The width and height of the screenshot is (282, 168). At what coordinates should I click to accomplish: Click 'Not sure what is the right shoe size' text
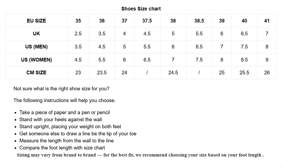[x=61, y=89]
